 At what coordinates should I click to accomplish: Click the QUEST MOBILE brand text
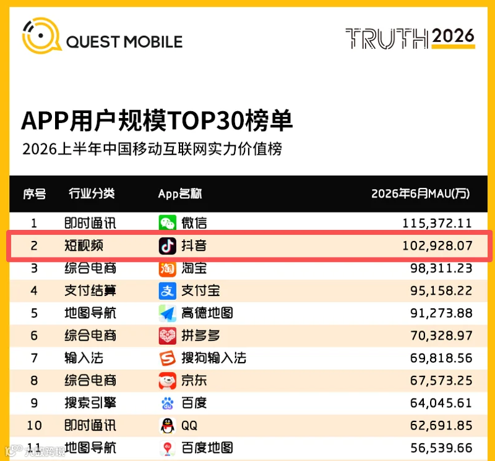pyautogui.click(x=124, y=41)
